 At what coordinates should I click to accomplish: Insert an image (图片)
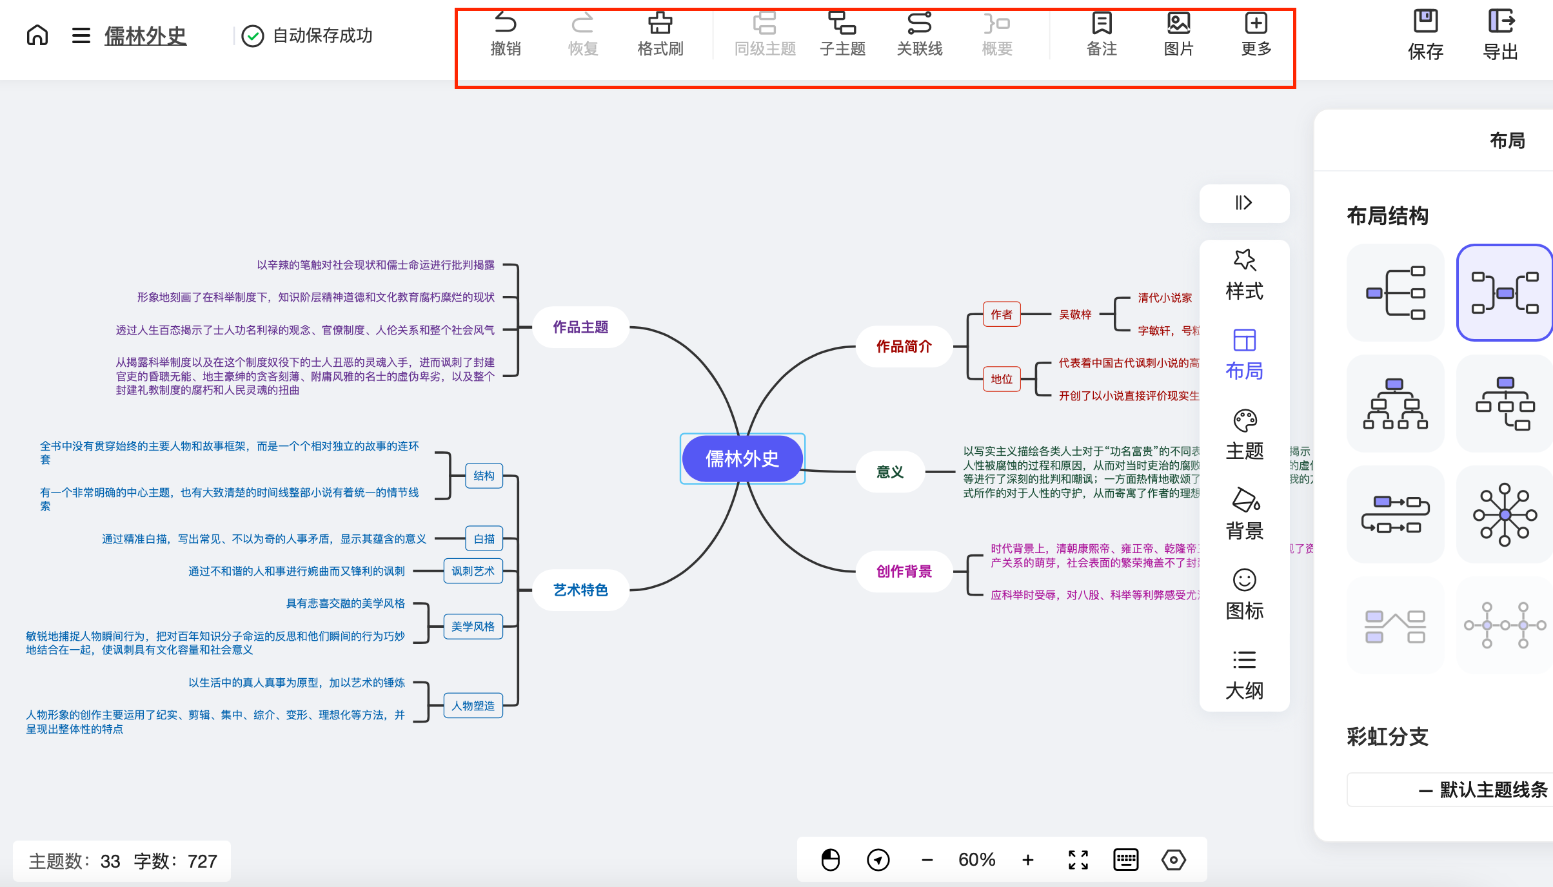point(1179,35)
